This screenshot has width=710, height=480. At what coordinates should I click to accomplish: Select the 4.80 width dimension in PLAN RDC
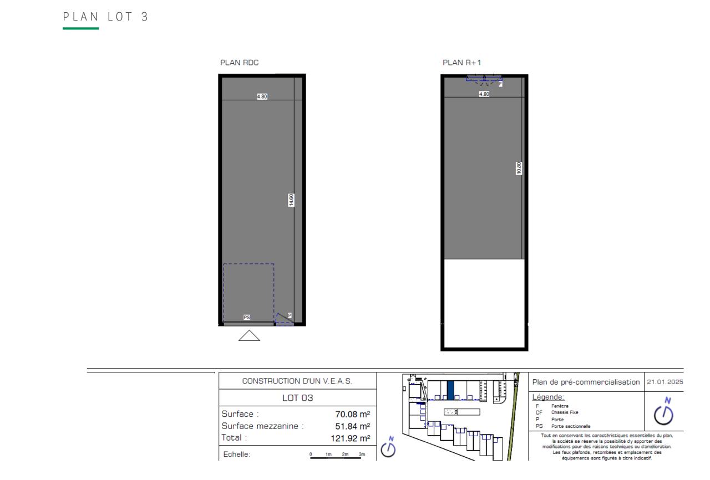coord(262,96)
